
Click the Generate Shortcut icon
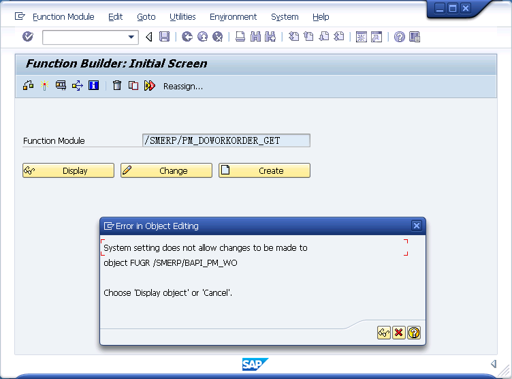pos(377,37)
